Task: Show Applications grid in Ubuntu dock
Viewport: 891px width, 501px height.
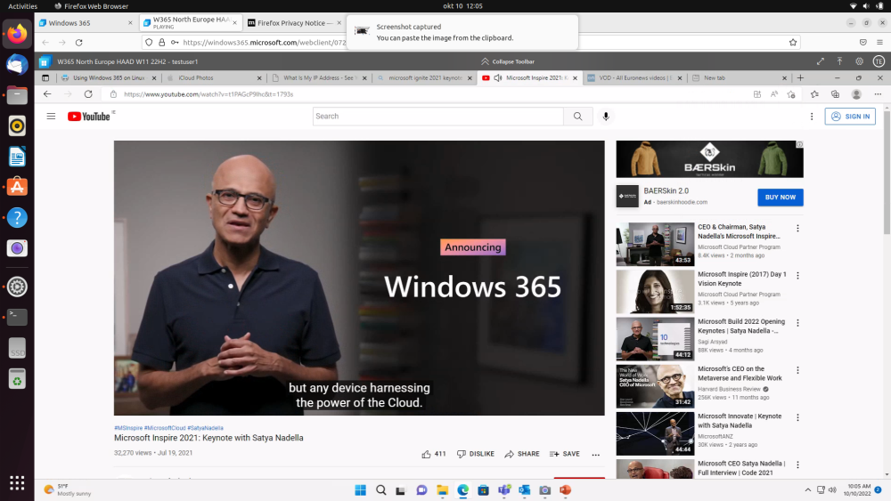Action: coord(17,483)
